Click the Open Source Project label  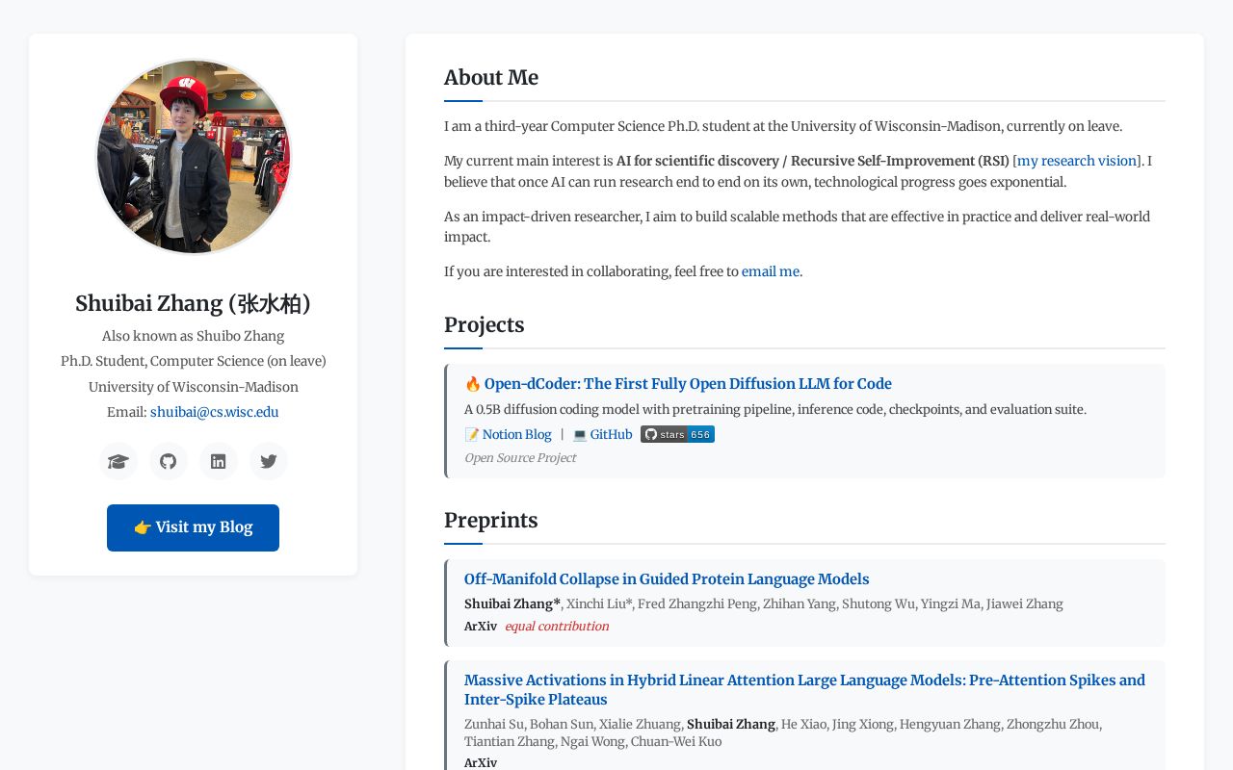pos(520,458)
